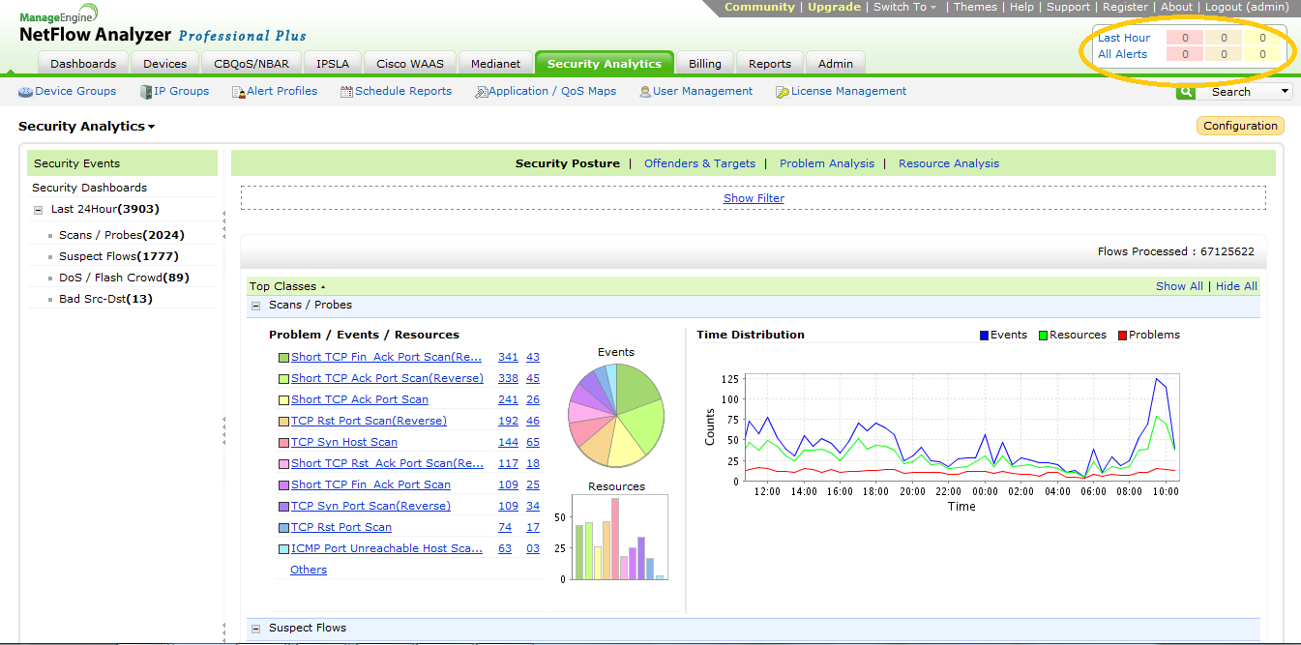Click the blue Events legend marker
This screenshot has width=1301, height=645.
[x=985, y=336]
